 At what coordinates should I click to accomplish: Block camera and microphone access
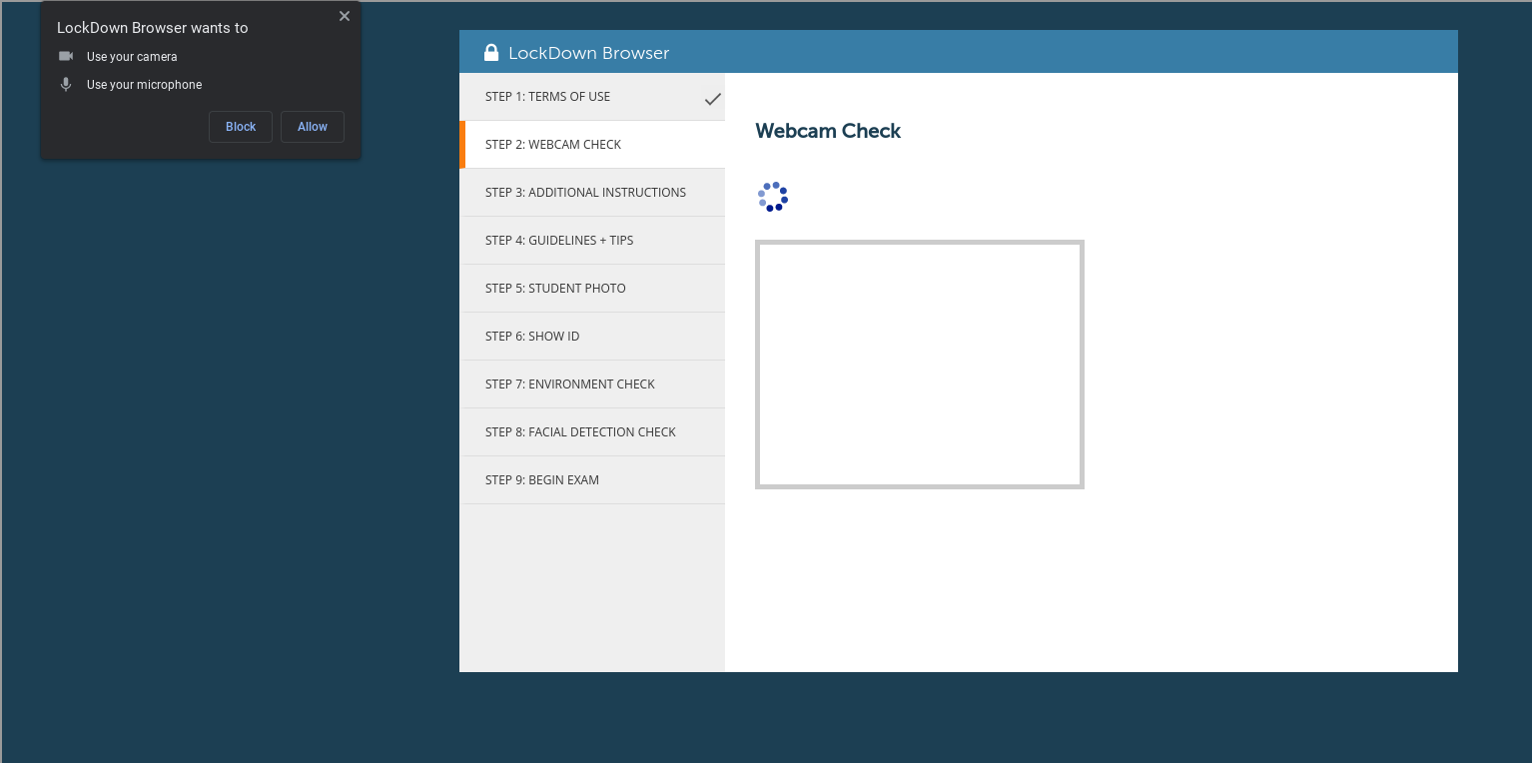[x=241, y=127]
